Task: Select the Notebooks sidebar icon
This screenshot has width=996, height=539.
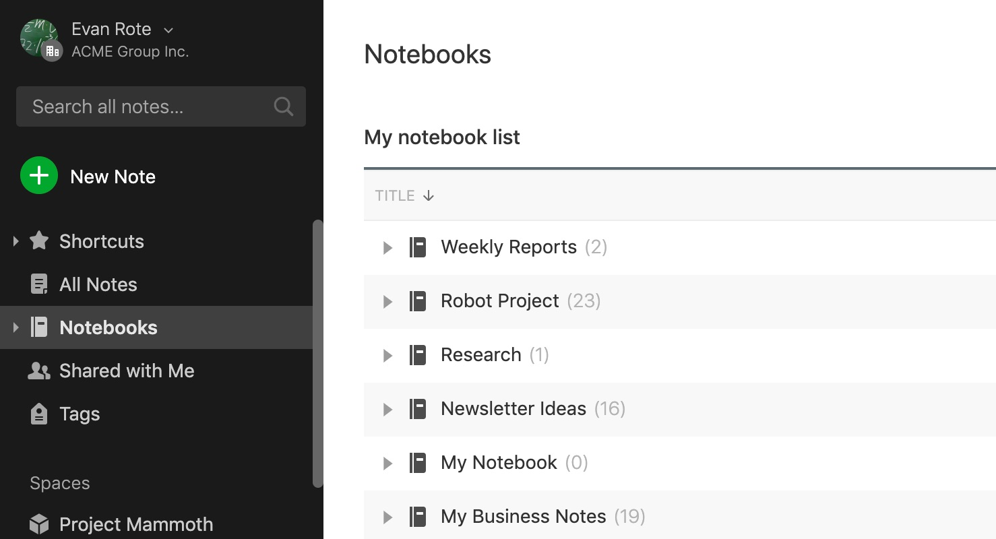Action: coord(38,327)
